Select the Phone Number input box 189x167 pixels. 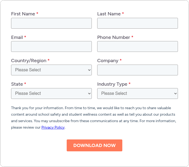coord(137,46)
